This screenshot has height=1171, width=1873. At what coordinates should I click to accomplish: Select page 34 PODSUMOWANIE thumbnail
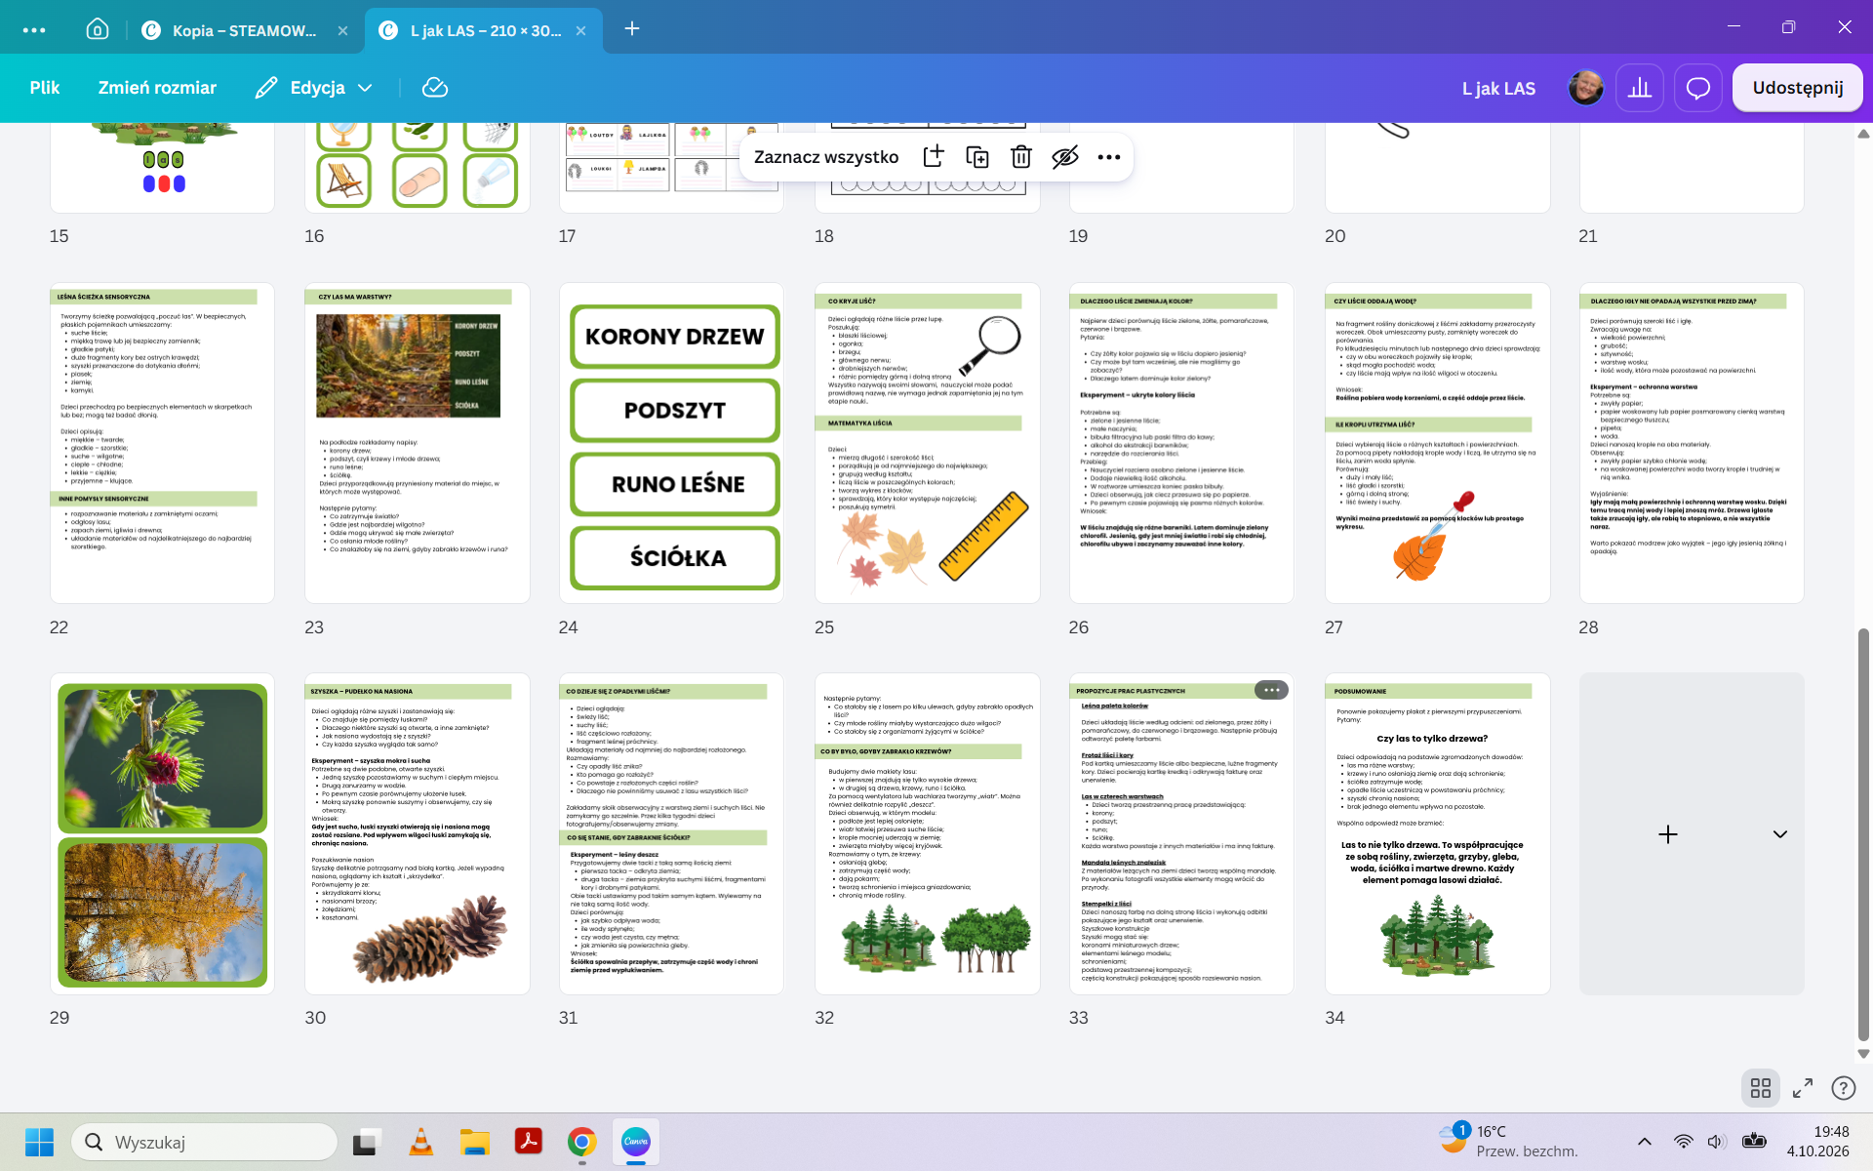[x=1437, y=834]
